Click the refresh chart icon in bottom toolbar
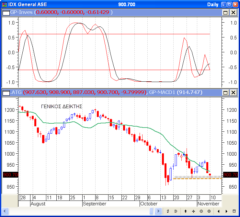The height and width of the screenshot is (217, 240). pos(168,211)
